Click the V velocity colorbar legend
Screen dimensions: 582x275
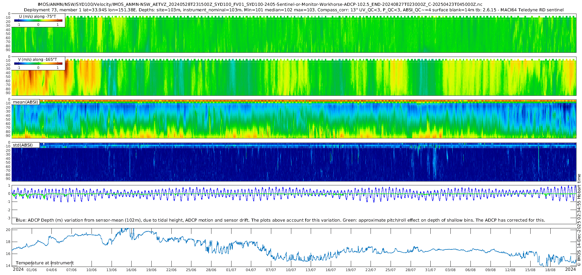[x=38, y=63]
